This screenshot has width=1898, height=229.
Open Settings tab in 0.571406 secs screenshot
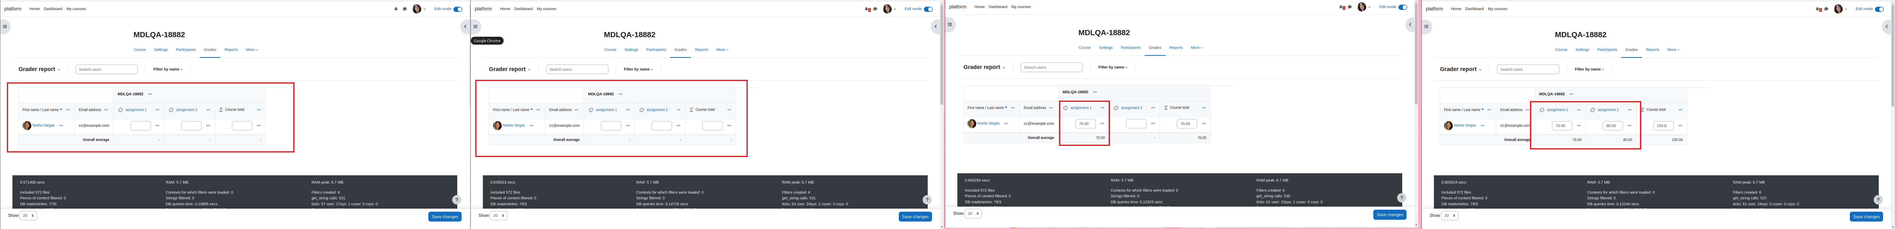click(161, 49)
